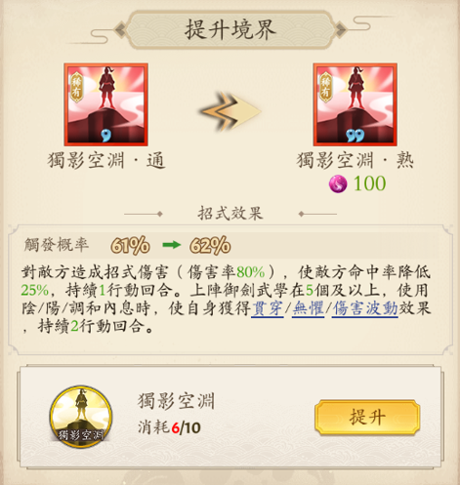
Task: Tap the purple currency orb icon
Action: pos(338,183)
